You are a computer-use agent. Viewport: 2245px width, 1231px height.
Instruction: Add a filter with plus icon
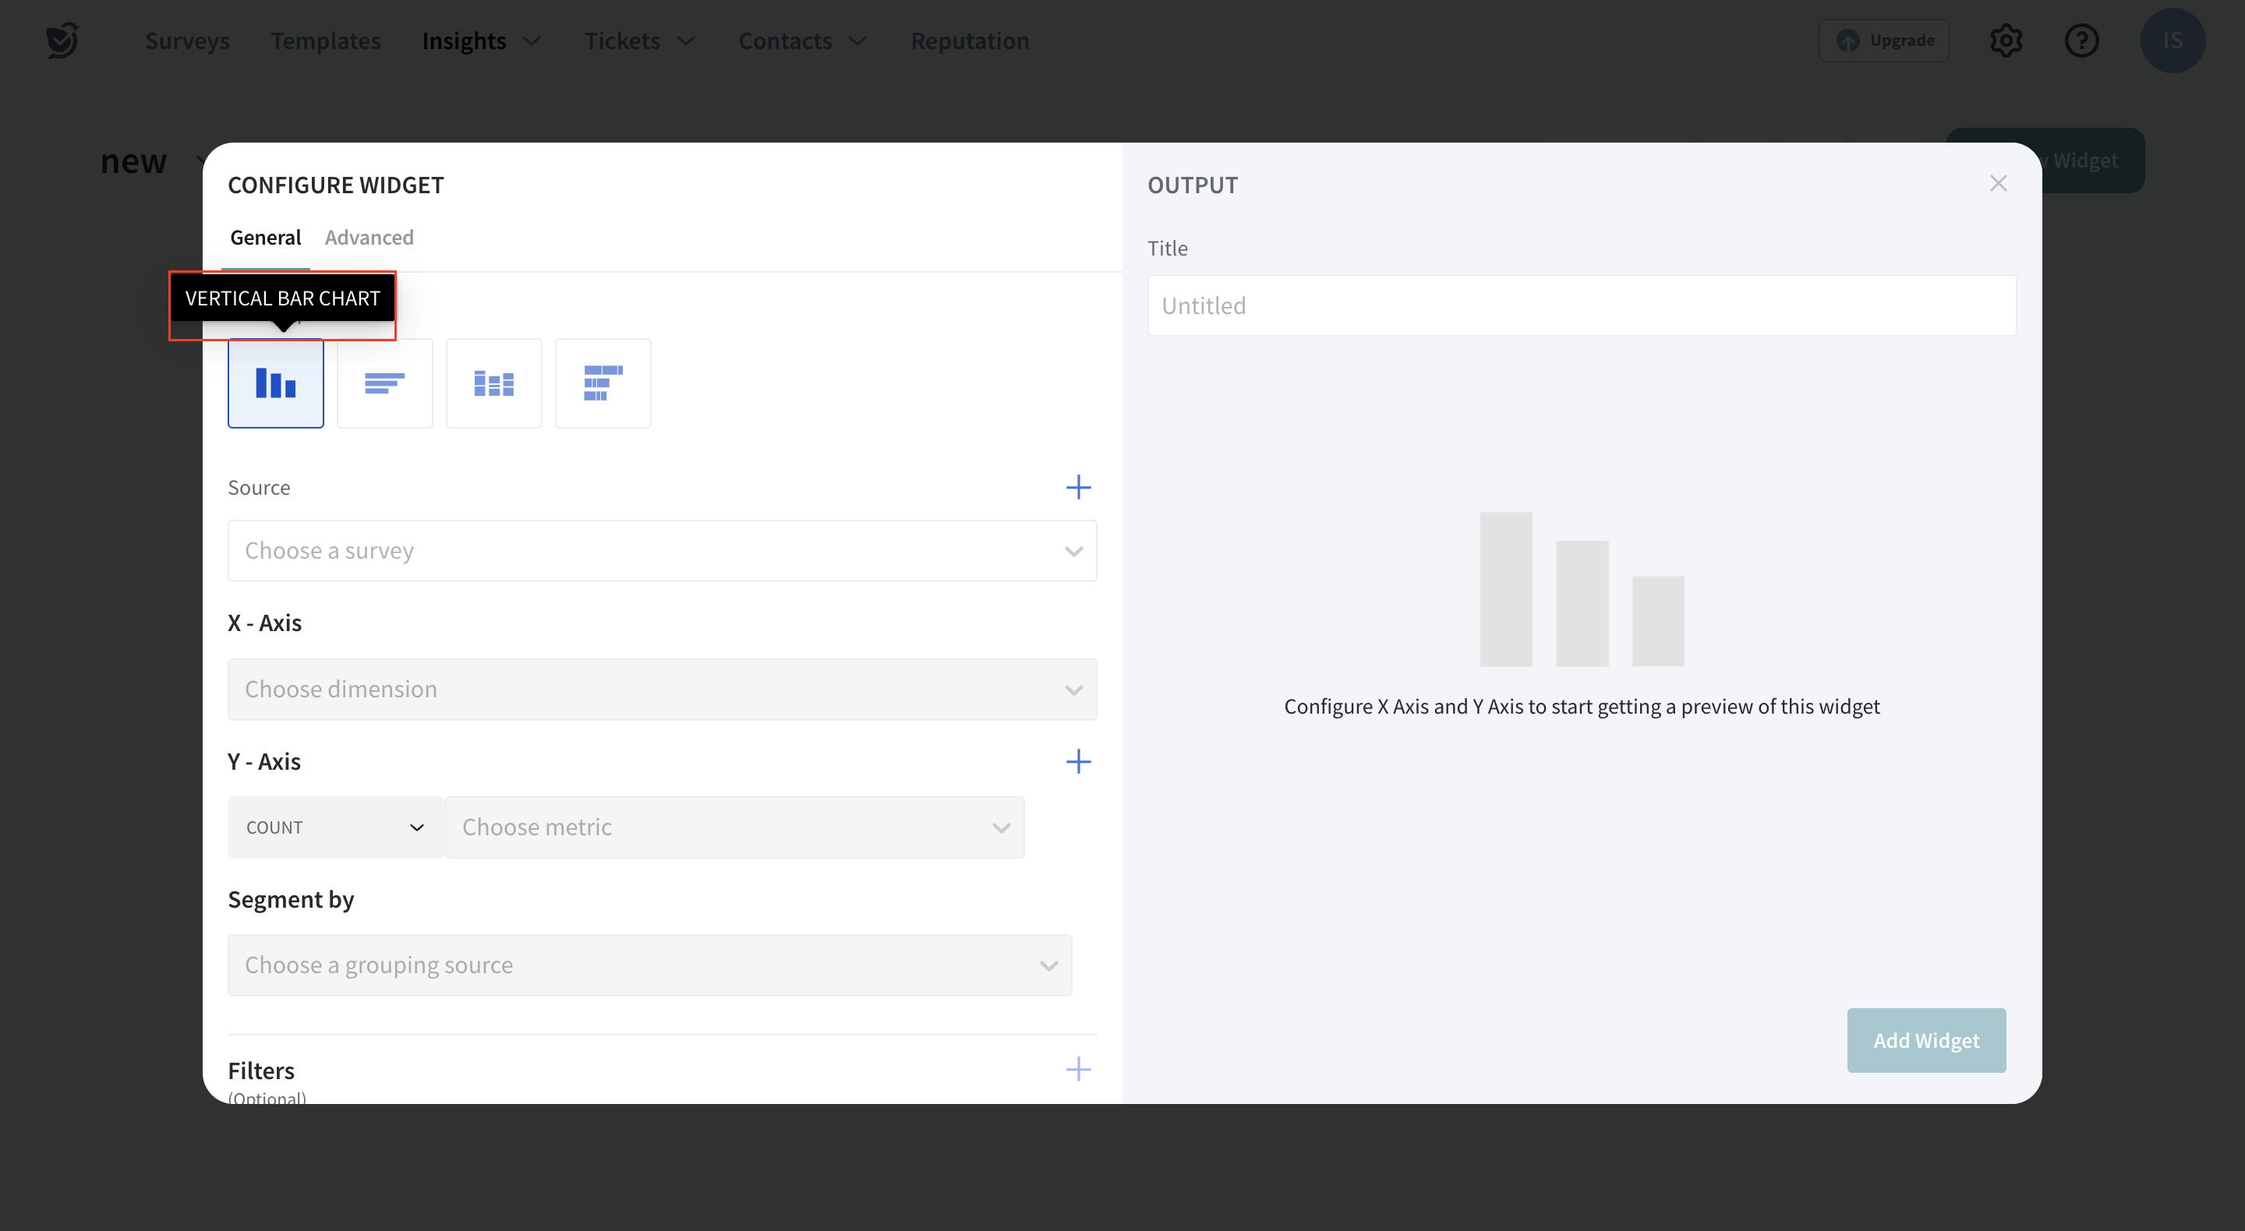coord(1078,1069)
